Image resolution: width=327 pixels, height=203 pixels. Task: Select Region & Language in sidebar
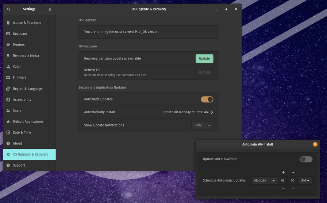point(27,89)
